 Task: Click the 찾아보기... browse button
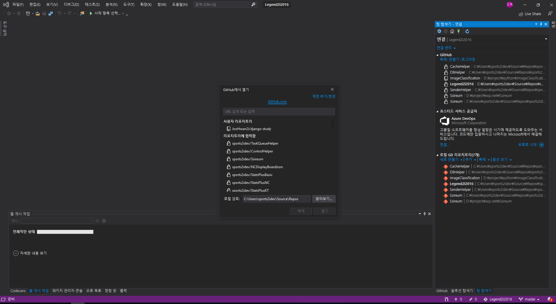click(324, 199)
